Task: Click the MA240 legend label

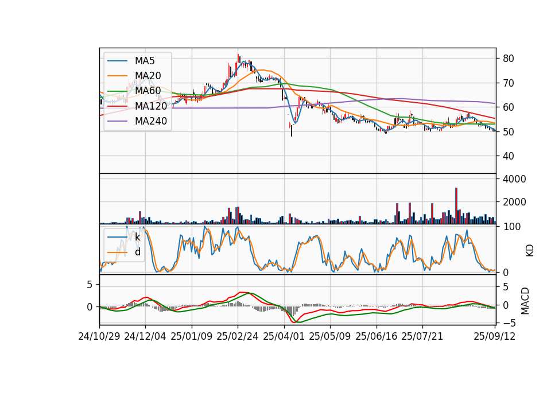Action: point(151,121)
